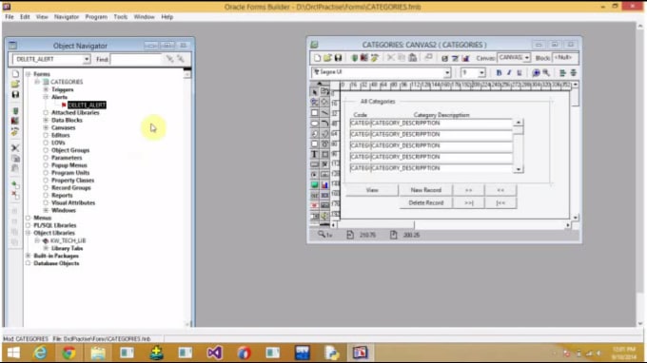Click the Save disk icon in Object Navigator sidebar
647x363 pixels.
15,94
